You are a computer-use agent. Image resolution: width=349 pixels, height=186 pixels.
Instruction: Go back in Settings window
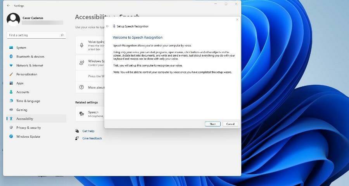click(8, 5)
